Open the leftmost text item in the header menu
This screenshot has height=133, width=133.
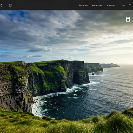(83, 5)
